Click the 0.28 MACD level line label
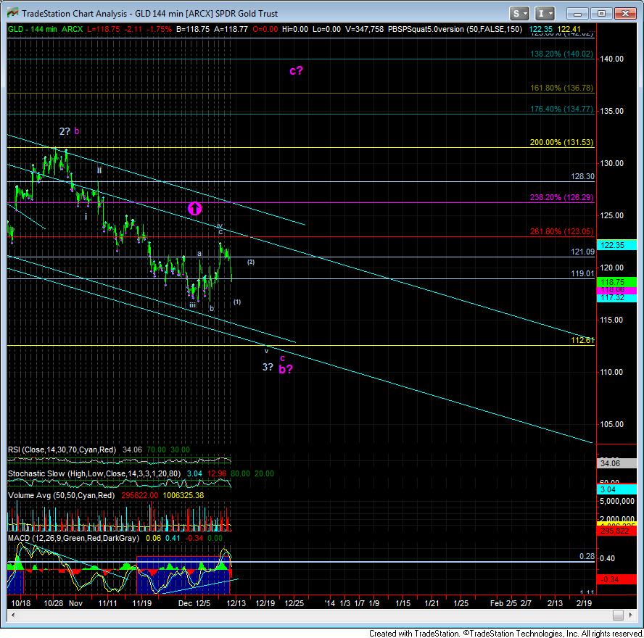The width and height of the screenshot is (644, 638). click(587, 556)
